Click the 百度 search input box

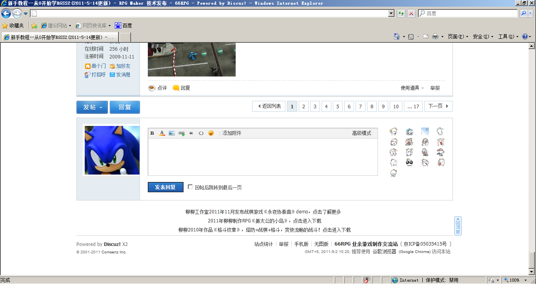468,13
